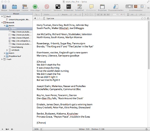The height and width of the screenshot is (131, 150).
Task: Select the lyrics document in binder
Action: (x=16, y=29)
